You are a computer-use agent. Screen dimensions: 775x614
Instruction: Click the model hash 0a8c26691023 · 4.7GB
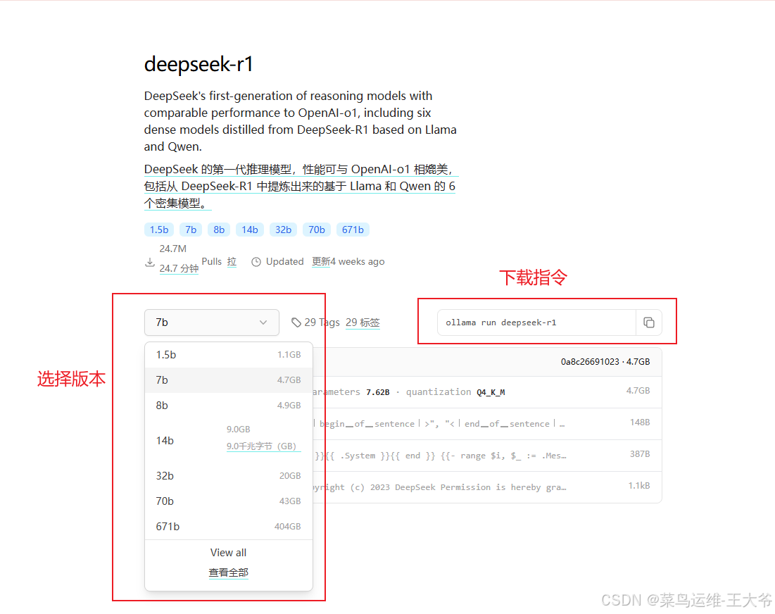point(605,361)
